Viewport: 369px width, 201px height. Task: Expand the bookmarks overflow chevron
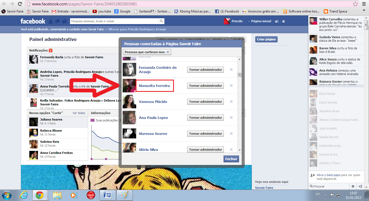tap(364, 11)
